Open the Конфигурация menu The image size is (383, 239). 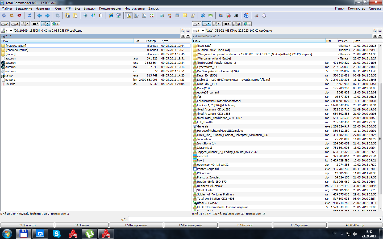110,8
